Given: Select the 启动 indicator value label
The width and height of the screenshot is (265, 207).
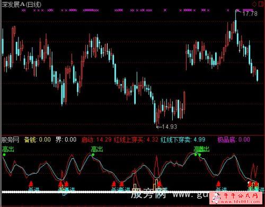Looking at the screenshot, I should pyautogui.click(x=96, y=140).
